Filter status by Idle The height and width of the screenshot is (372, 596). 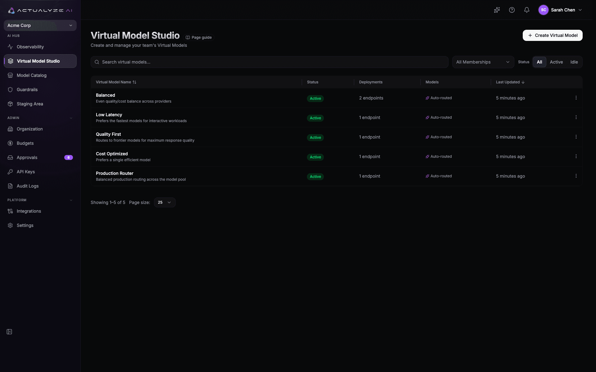pos(574,62)
